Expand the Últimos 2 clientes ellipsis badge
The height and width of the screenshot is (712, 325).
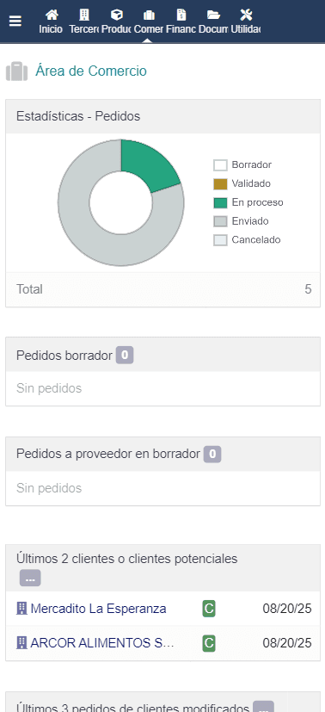point(30,578)
